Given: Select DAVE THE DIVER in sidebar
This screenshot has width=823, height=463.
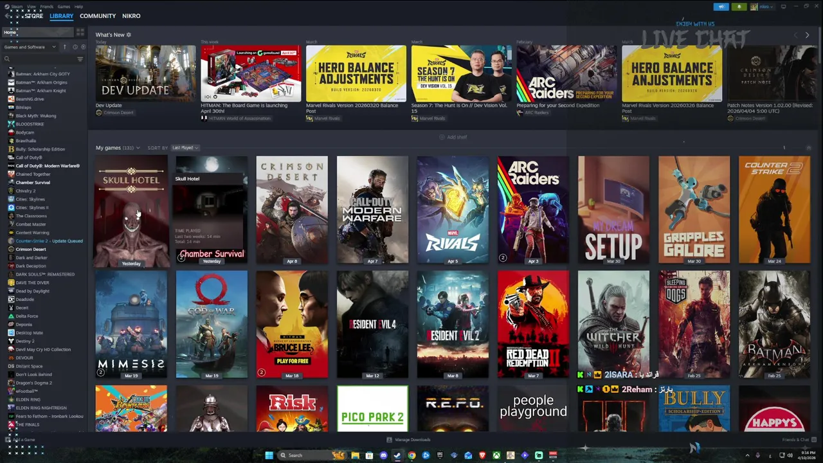Looking at the screenshot, I should tap(32, 283).
